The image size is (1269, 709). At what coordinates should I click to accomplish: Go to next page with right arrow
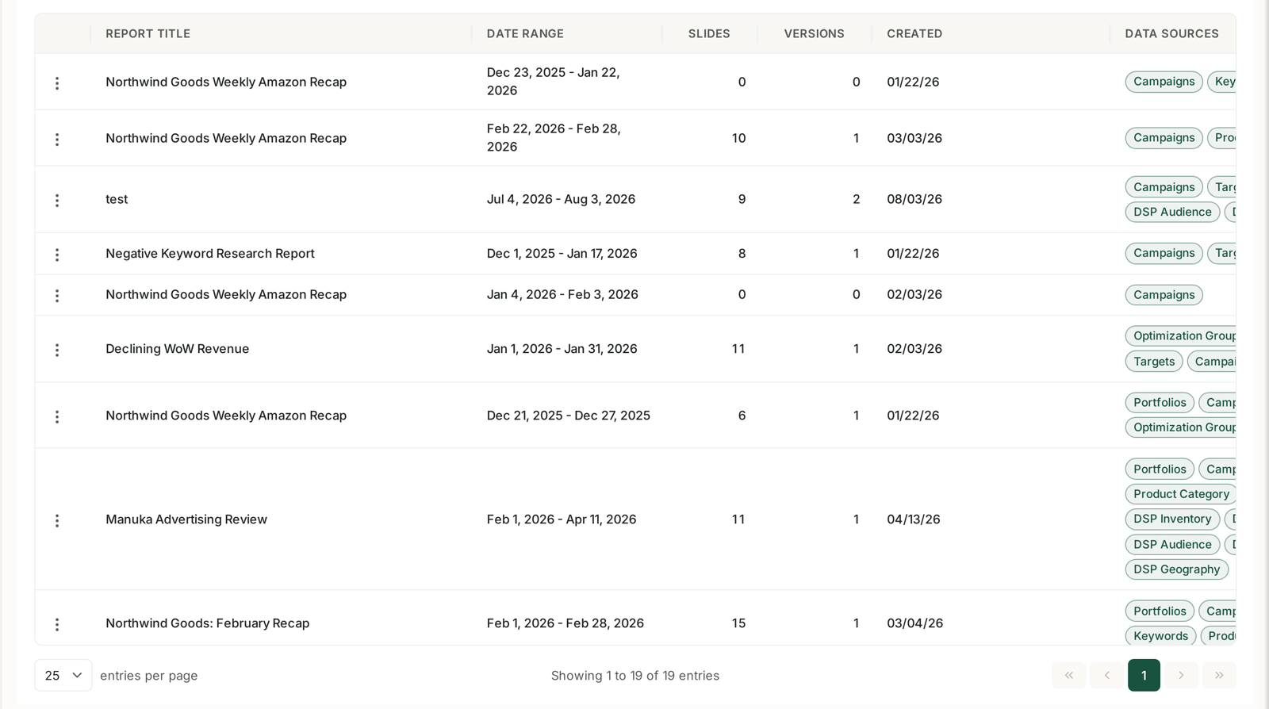[x=1181, y=675]
